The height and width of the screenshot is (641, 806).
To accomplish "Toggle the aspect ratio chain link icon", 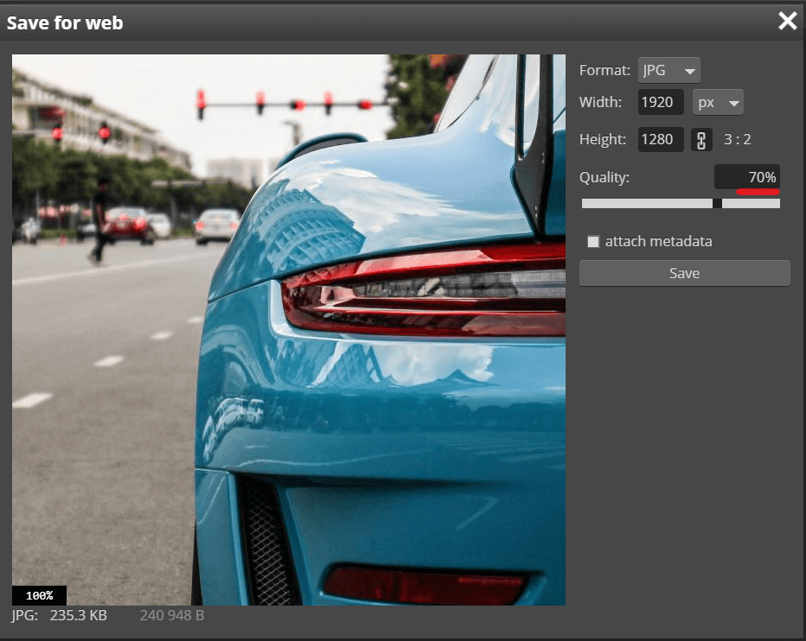I will pyautogui.click(x=701, y=140).
